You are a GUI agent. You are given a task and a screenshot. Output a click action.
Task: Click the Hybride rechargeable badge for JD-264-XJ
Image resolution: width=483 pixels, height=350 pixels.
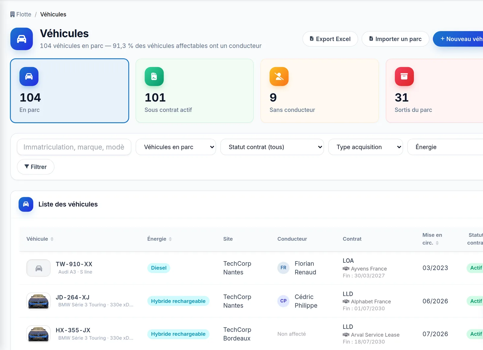178,301
